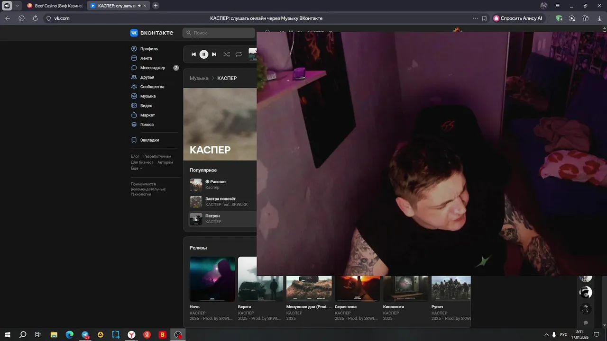Viewport: 607px width, 341px height.
Task: Open the Берега release title
Action: 245,307
